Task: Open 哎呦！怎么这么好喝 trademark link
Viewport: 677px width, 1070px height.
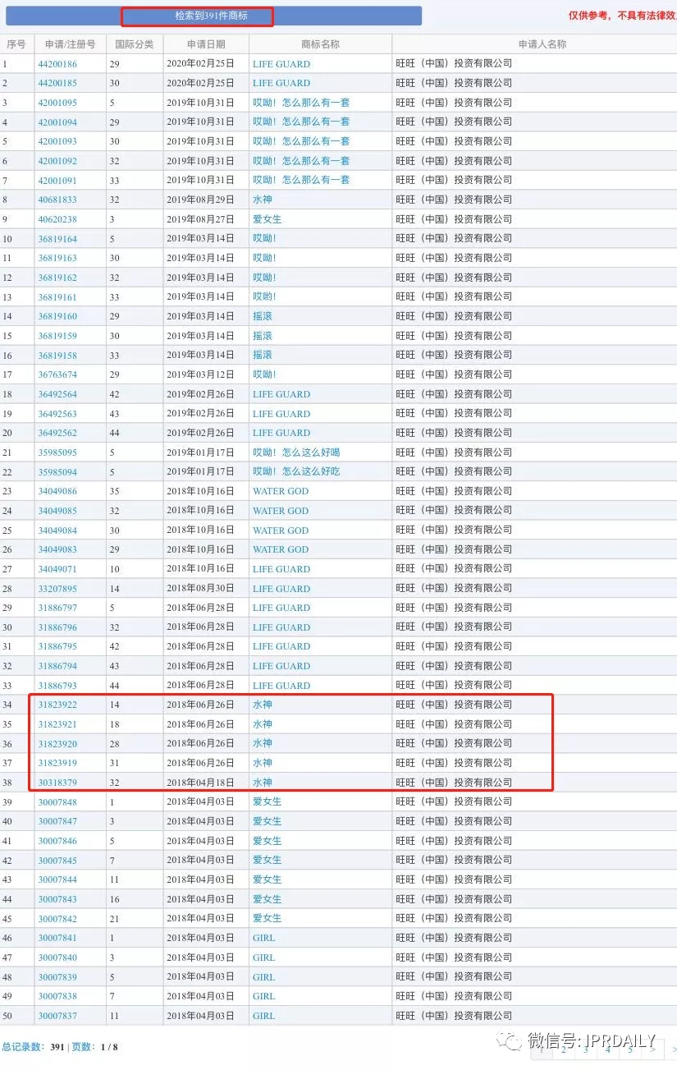Action: pyautogui.click(x=296, y=452)
